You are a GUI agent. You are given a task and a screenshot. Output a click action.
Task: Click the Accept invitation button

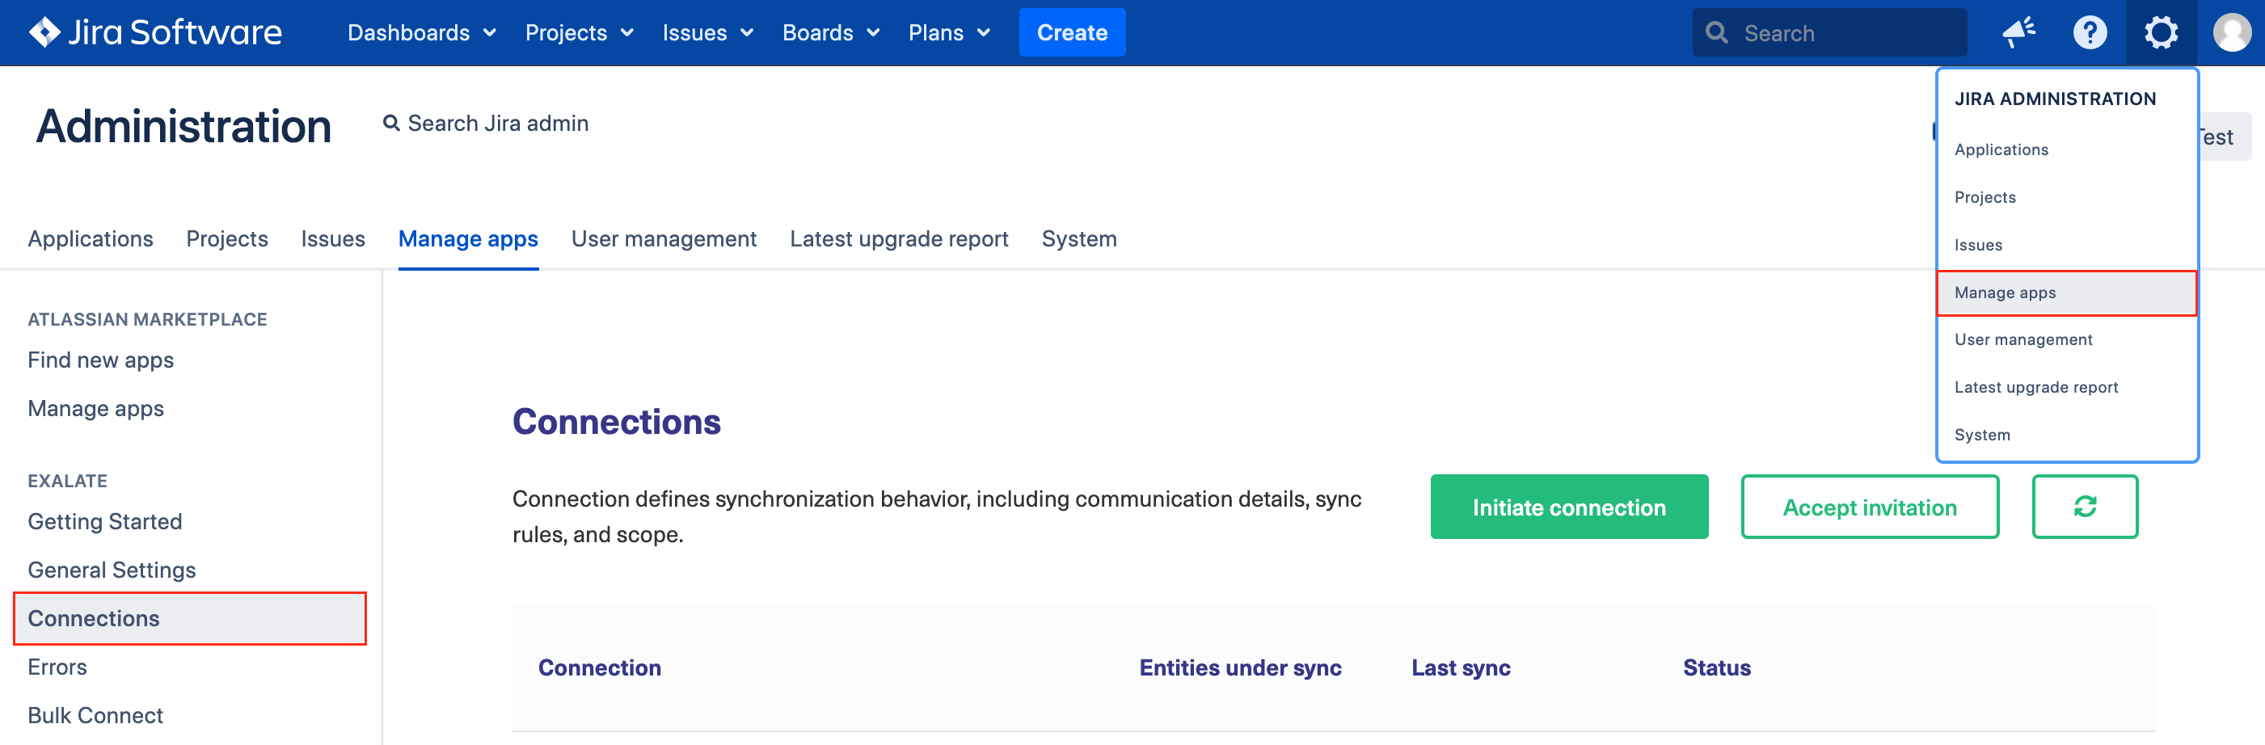pos(1870,507)
